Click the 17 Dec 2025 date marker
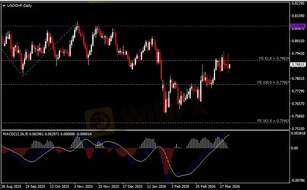 [133, 187]
